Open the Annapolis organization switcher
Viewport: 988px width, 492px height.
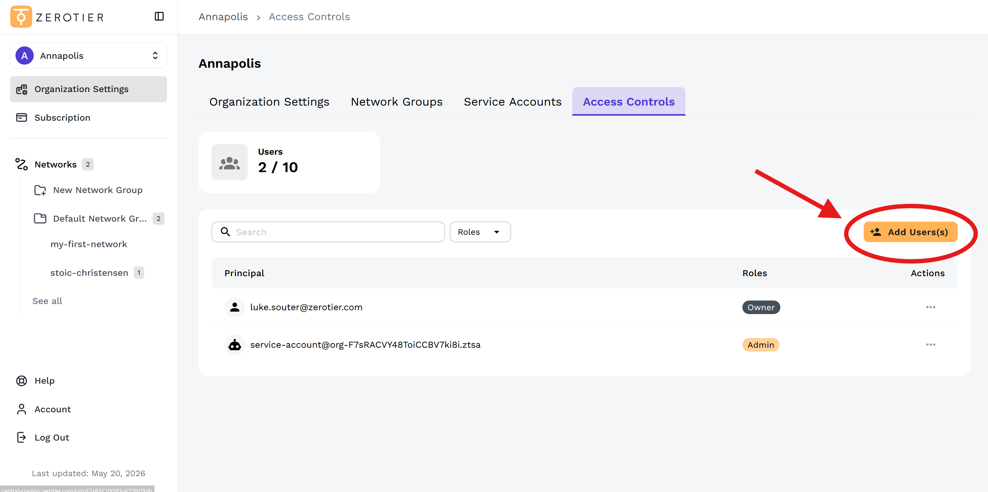tap(88, 56)
